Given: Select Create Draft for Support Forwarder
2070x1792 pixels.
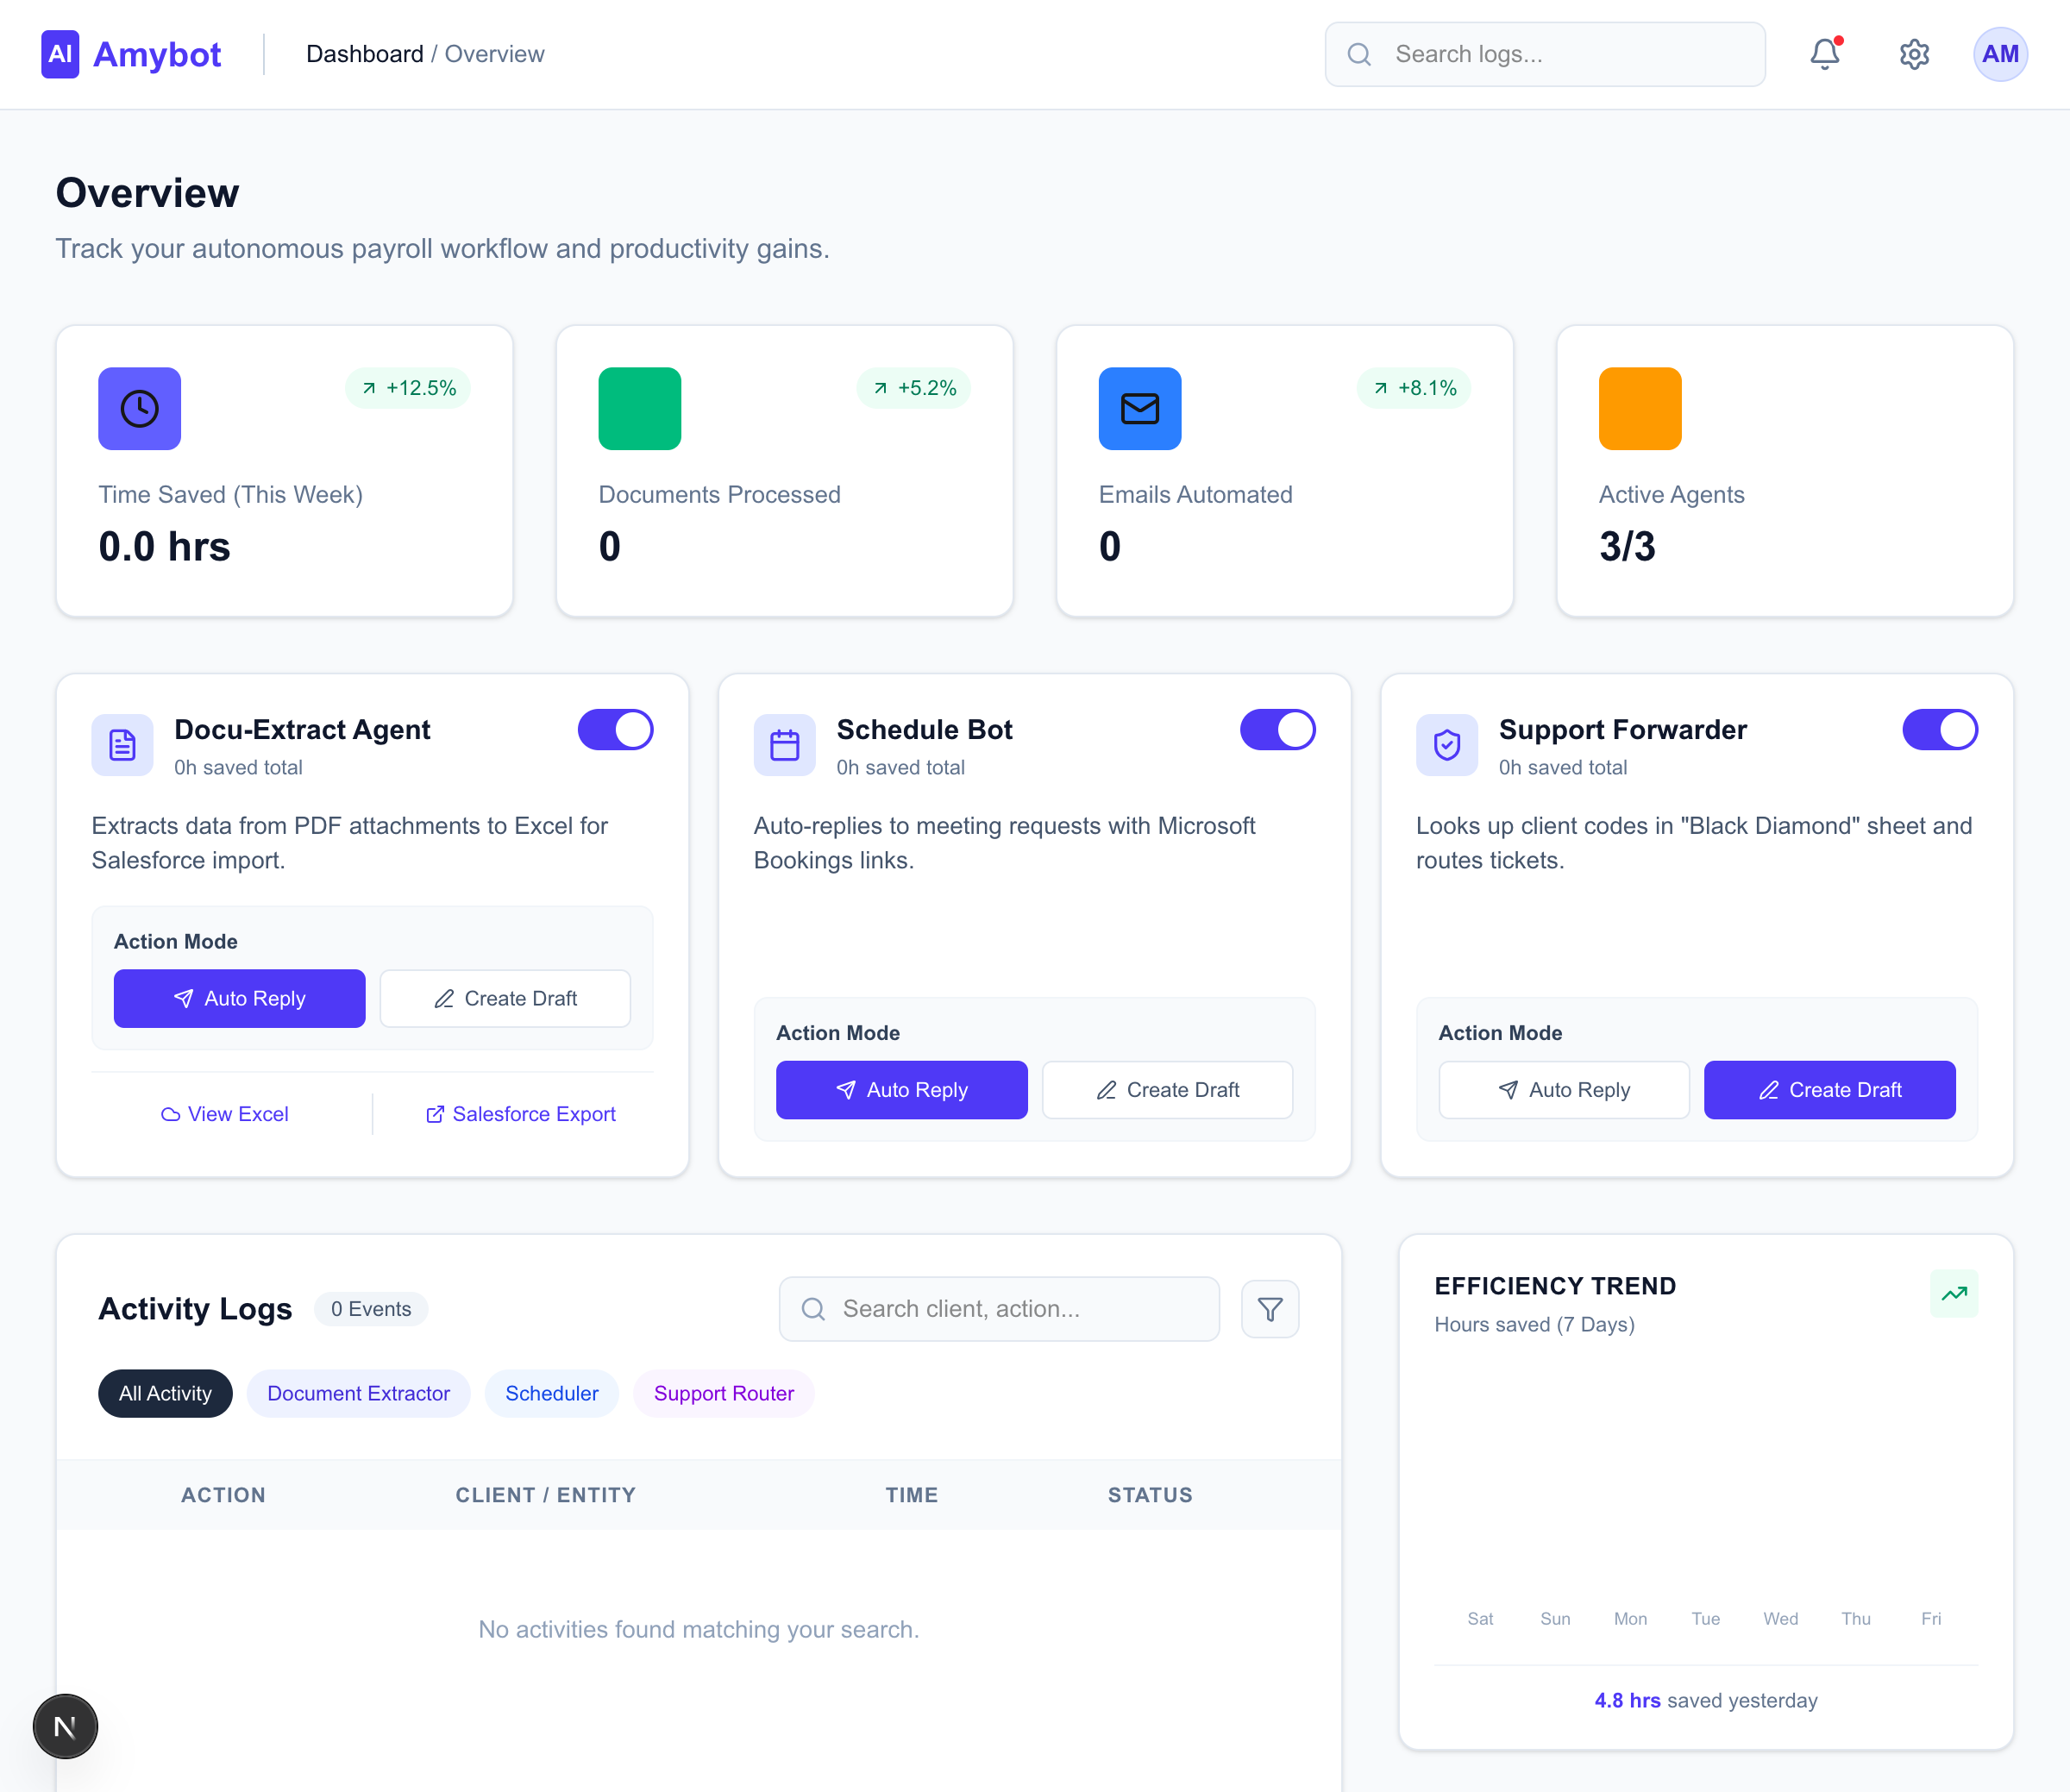Looking at the screenshot, I should (1829, 1089).
